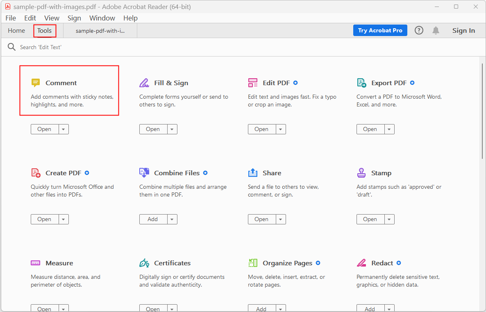The image size is (486, 312).
Task: Click the Export PDF icon
Action: [x=361, y=82]
